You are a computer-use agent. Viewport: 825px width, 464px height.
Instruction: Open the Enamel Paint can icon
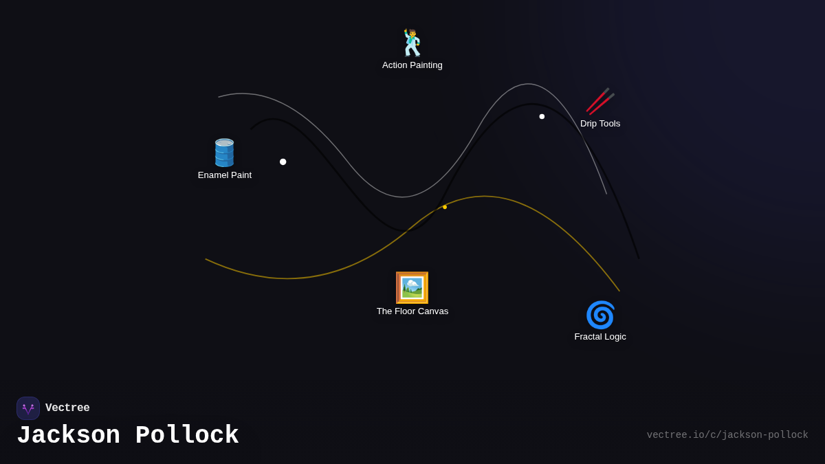pyautogui.click(x=224, y=153)
